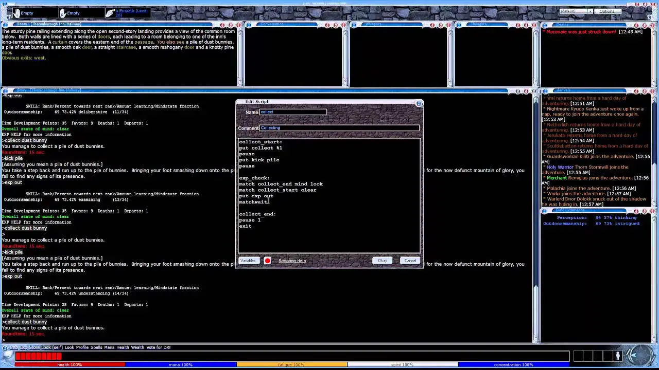Click the red roundtime indicator bar
The width and height of the screenshot is (659, 370).
(x=39, y=356)
